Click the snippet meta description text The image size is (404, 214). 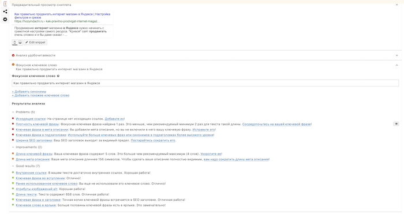[x=60, y=31]
